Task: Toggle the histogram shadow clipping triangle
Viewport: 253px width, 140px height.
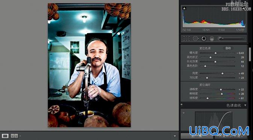Action: pyautogui.click(x=184, y=8)
